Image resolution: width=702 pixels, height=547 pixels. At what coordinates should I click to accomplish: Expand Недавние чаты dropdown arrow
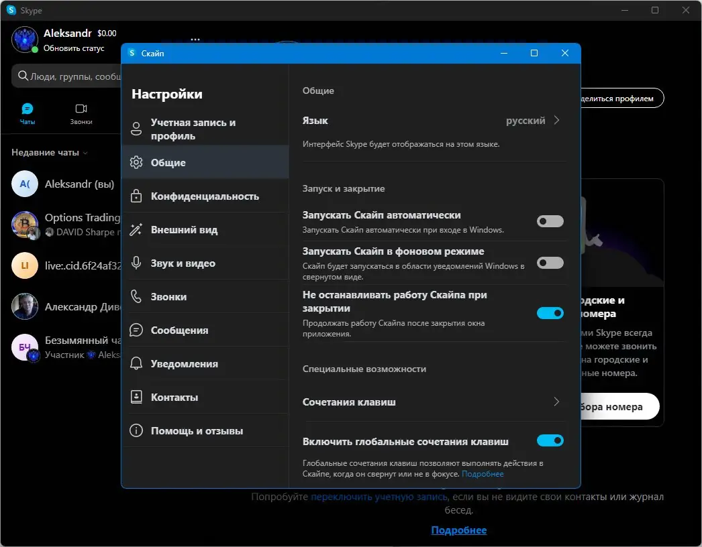tap(85, 153)
